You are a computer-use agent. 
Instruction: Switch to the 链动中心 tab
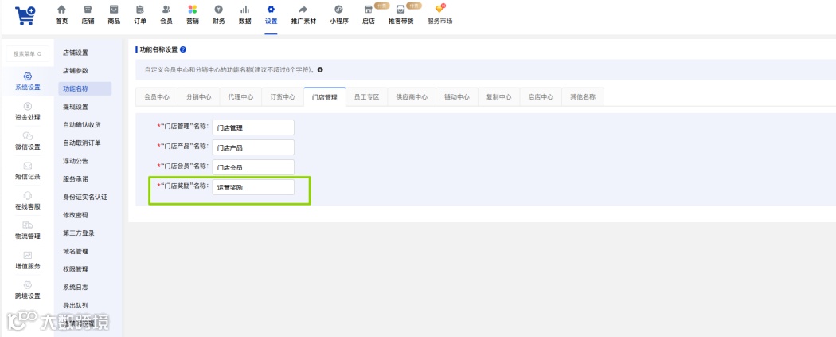pos(457,97)
